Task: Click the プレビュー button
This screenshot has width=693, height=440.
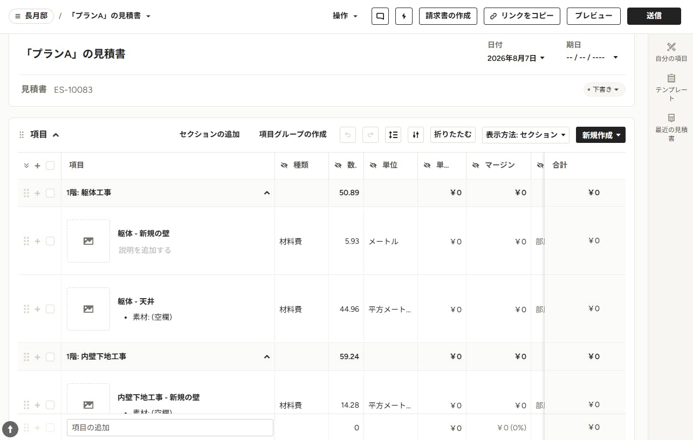Action: 594,16
